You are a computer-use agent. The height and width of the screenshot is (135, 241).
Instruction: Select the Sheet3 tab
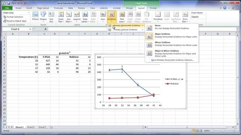pyautogui.click(x=42, y=127)
